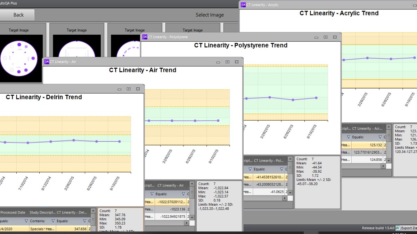Click the up arrow of the Acrylic grid scrollbar
This screenshot has height=234, width=417.
click(x=389, y=127)
